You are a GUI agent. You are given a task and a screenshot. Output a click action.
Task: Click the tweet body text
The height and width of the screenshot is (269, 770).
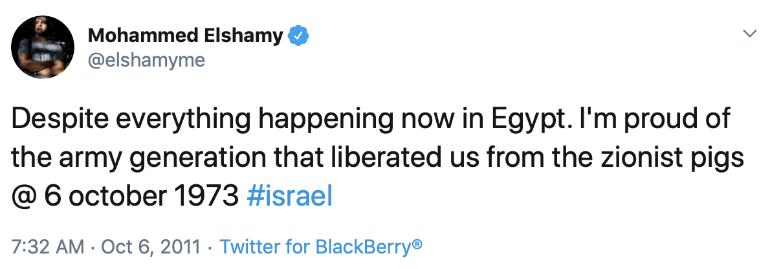377,158
